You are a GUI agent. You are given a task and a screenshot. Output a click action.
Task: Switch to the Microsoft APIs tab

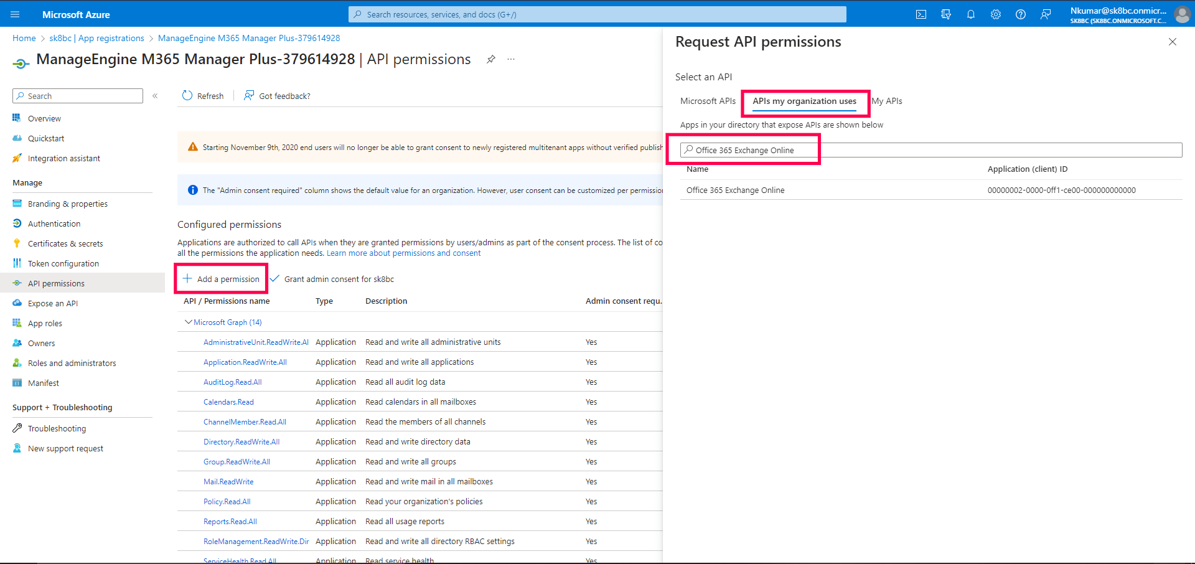[x=708, y=101]
